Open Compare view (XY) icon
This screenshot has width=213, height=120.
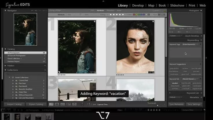pos(63,104)
